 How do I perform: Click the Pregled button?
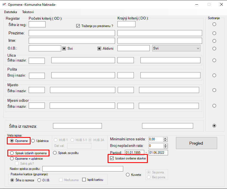coord(196,143)
